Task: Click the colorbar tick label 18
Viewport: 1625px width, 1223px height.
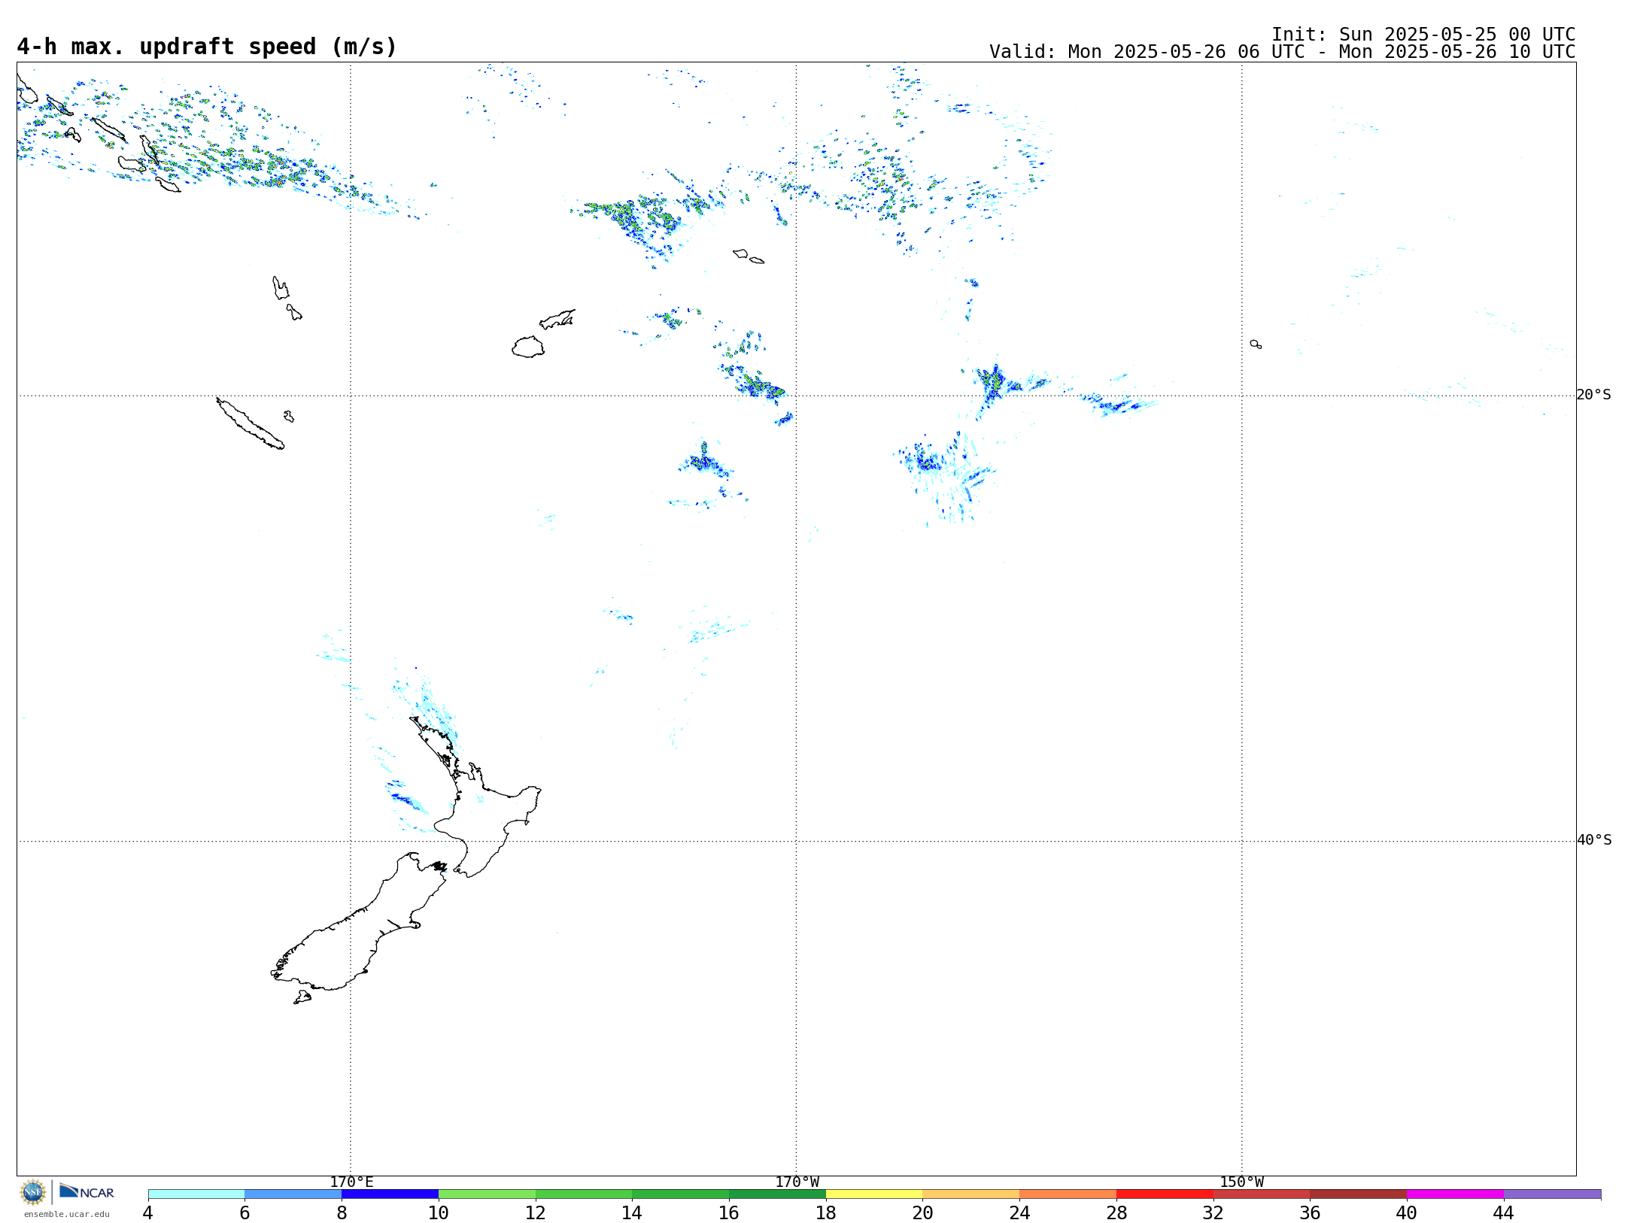Action: pos(826,1213)
